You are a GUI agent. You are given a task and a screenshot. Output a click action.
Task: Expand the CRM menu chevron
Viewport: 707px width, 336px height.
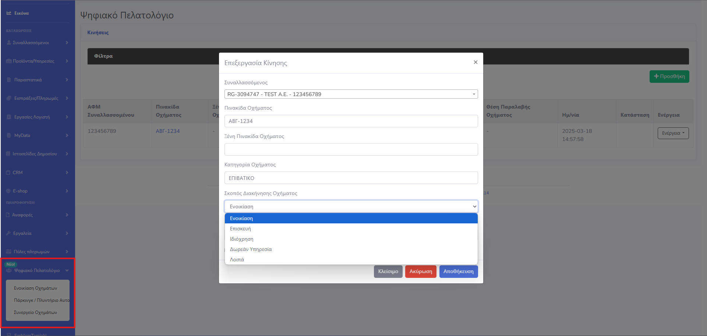[67, 173]
